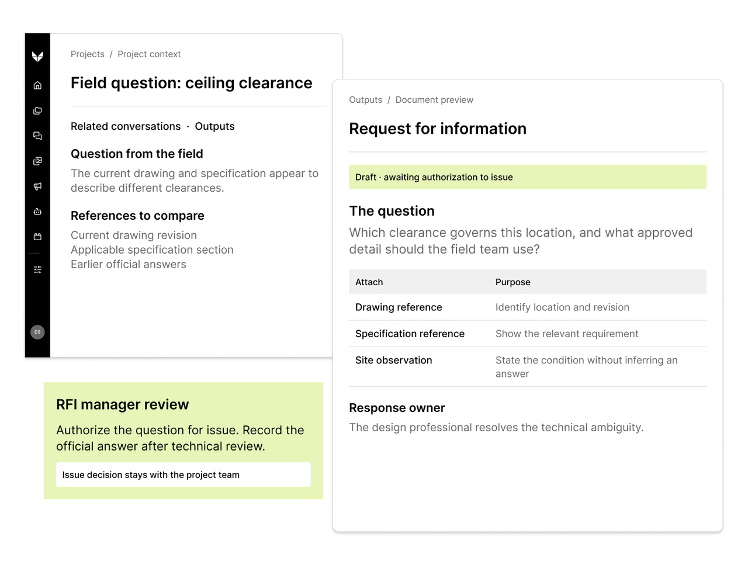Go to Outputs breadcrumb in document preview
Viewport: 748px width, 561px height.
366,100
